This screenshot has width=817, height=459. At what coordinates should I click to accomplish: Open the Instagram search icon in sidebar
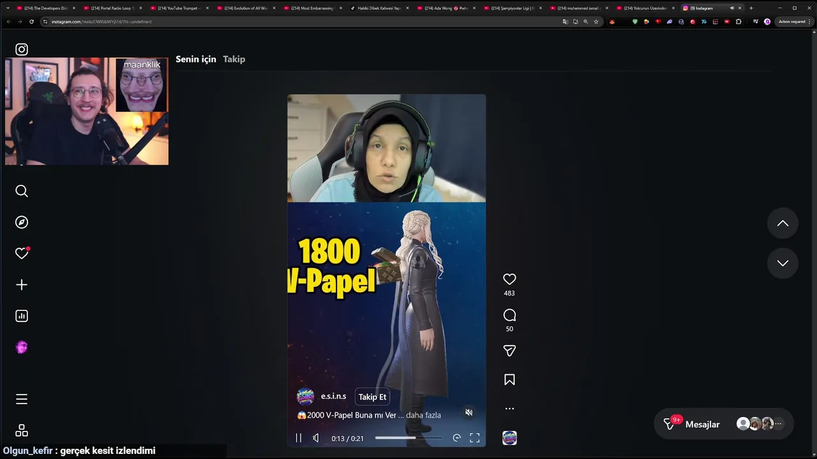pos(22,191)
